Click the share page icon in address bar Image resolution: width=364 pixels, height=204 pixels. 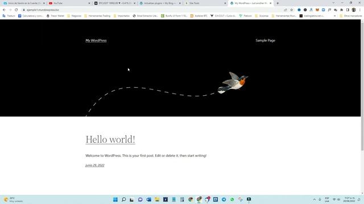(286, 10)
